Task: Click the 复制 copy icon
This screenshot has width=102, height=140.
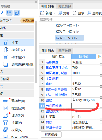Action: pos(60,13)
